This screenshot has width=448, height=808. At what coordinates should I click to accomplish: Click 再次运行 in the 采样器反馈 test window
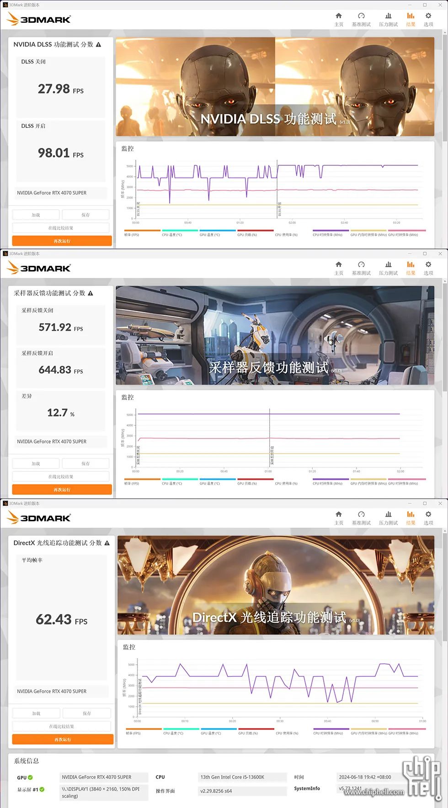tap(62, 490)
